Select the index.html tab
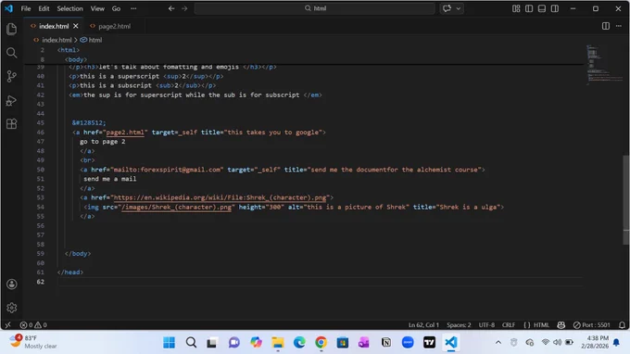This screenshot has width=630, height=354. (54, 26)
